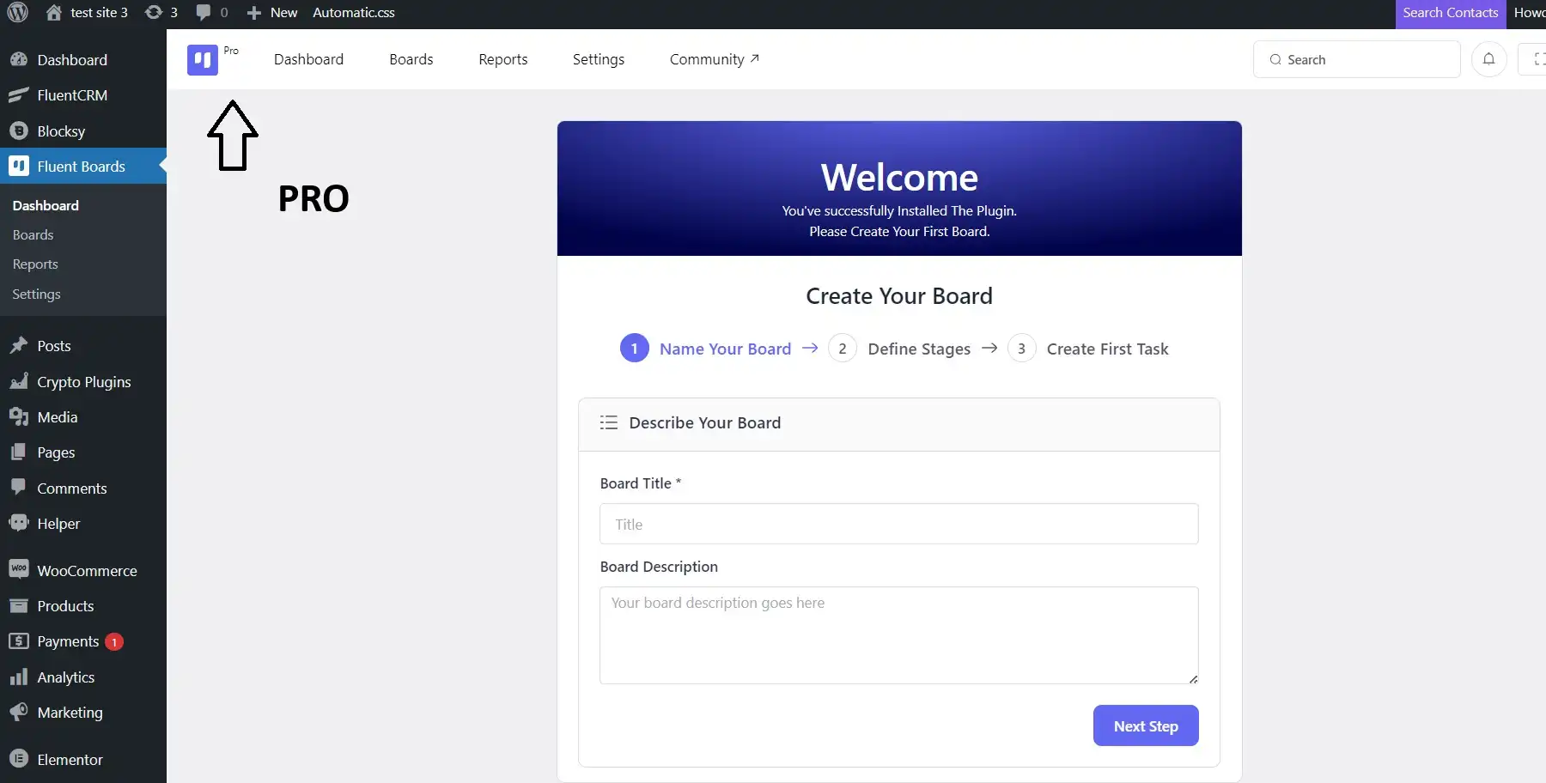Open FluentCRM in the sidebar

click(83, 95)
